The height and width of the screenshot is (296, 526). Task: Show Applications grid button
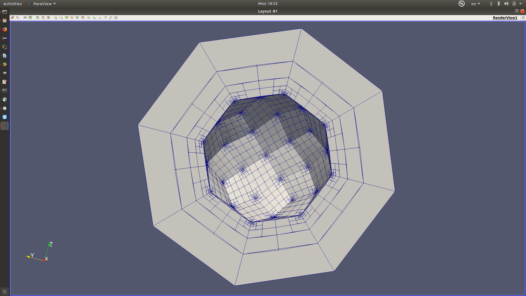(5, 292)
